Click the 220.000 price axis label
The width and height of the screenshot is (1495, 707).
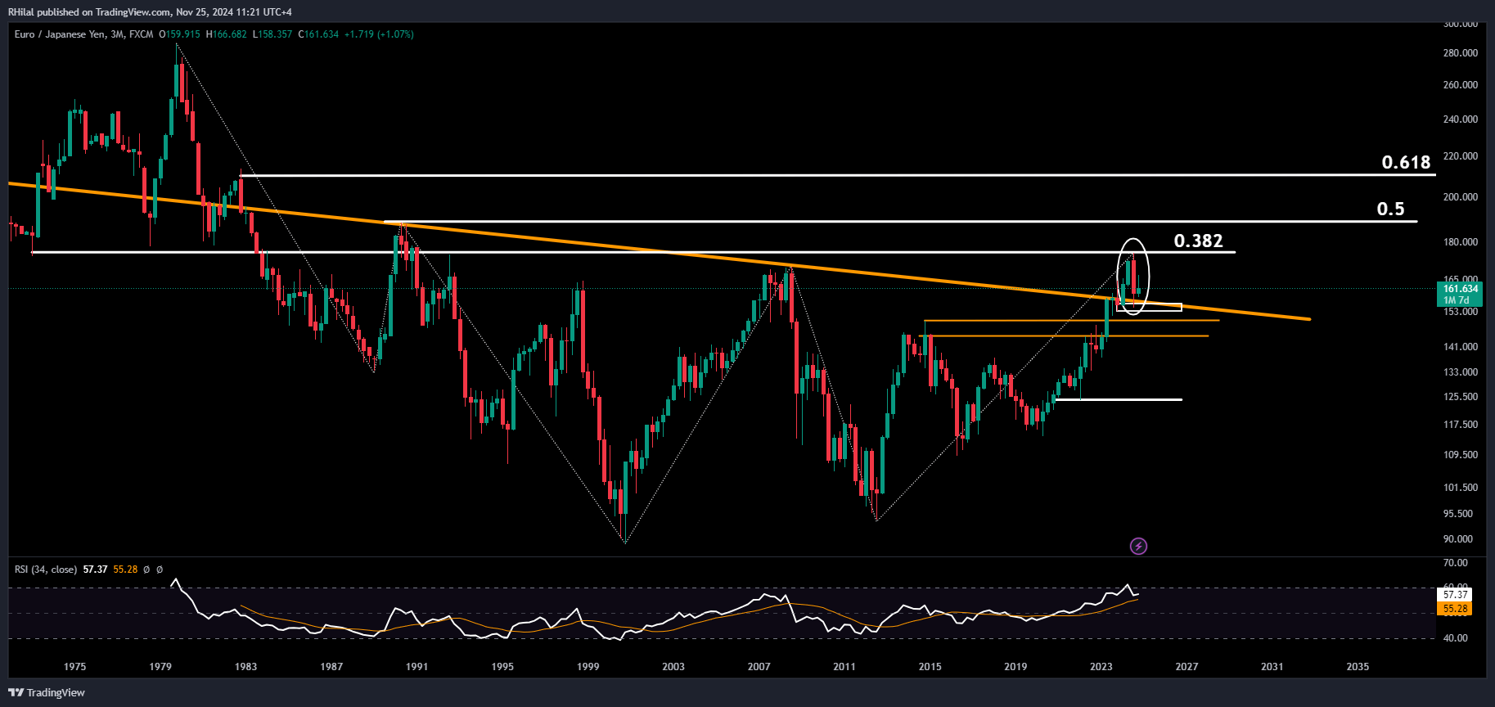(x=1461, y=156)
